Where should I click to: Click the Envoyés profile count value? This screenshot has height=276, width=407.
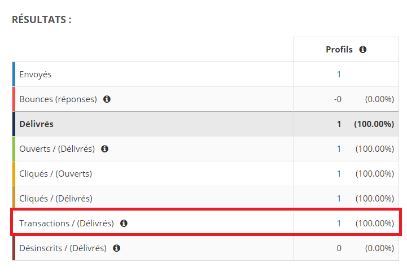point(339,75)
